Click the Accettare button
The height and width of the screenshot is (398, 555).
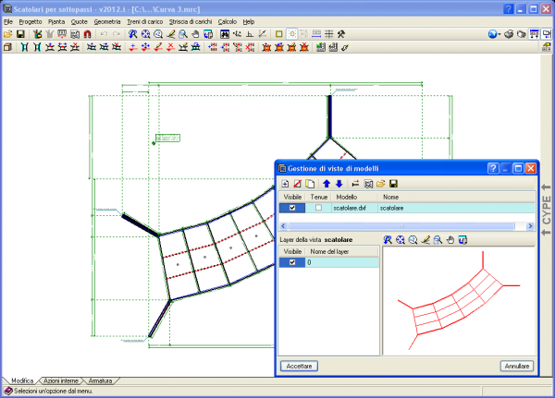tap(299, 367)
